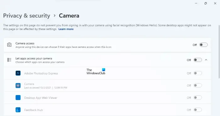Click the breadcrumb chevron separator arrow

click(x=55, y=16)
